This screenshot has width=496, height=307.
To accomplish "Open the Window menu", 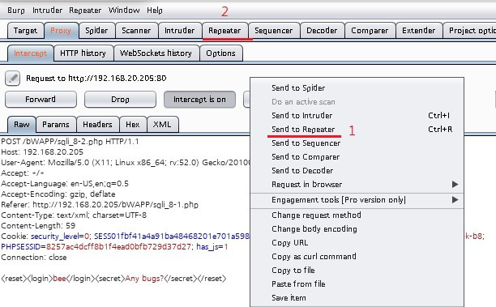I will point(124,11).
